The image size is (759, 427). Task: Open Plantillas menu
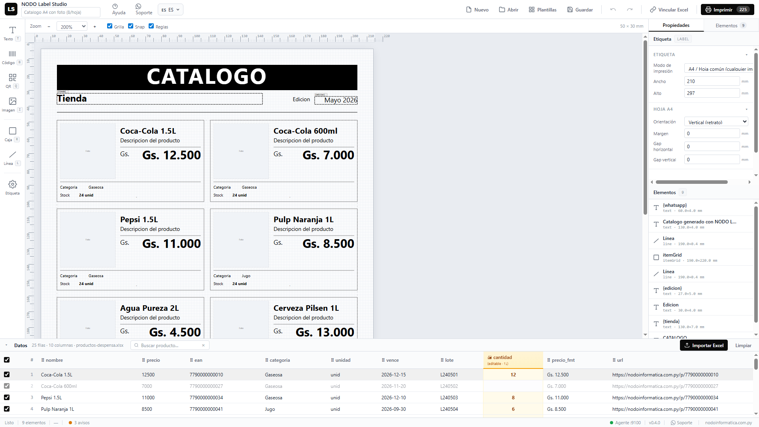point(543,9)
